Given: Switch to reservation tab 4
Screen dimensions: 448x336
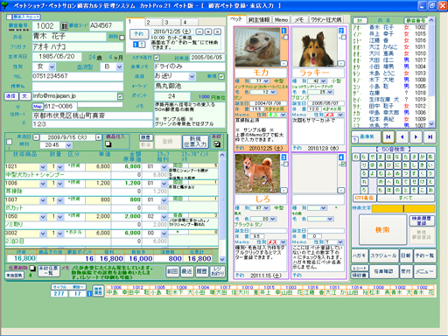Looking at the screenshot, I should coord(190,22).
